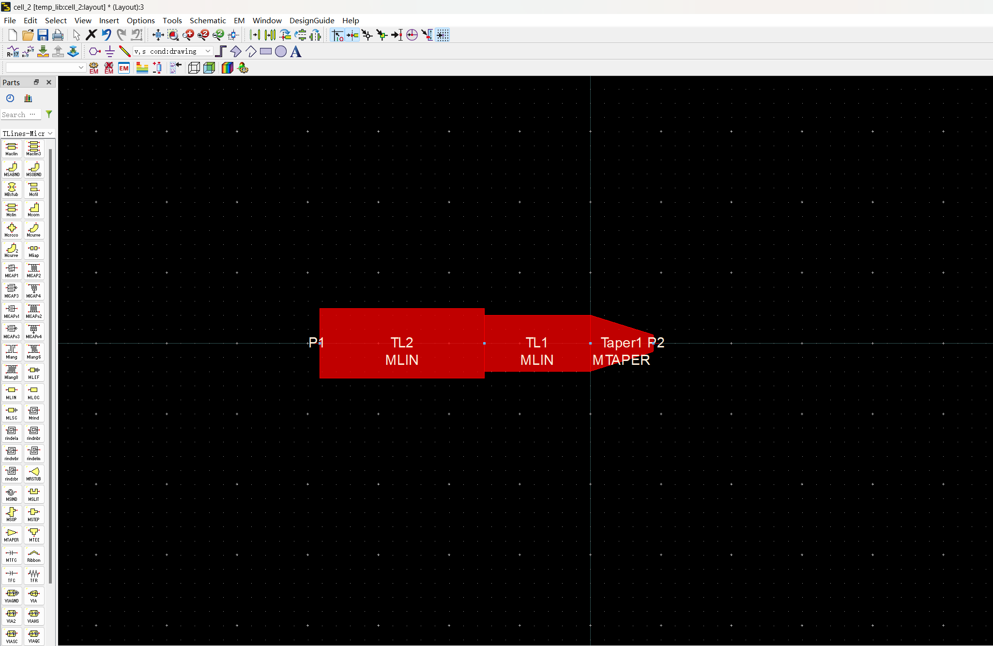Open the EM menu
Viewport: 993px width, 646px height.
click(239, 20)
